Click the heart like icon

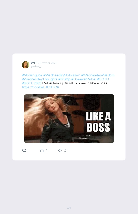click(60, 151)
